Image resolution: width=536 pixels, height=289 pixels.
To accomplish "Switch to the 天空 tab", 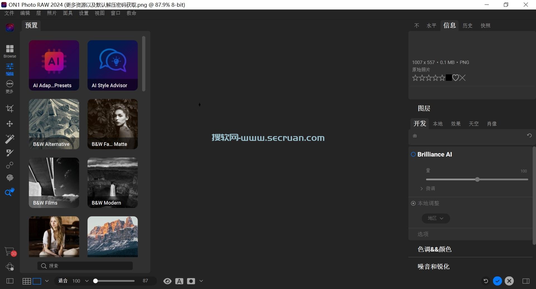I will coord(474,124).
